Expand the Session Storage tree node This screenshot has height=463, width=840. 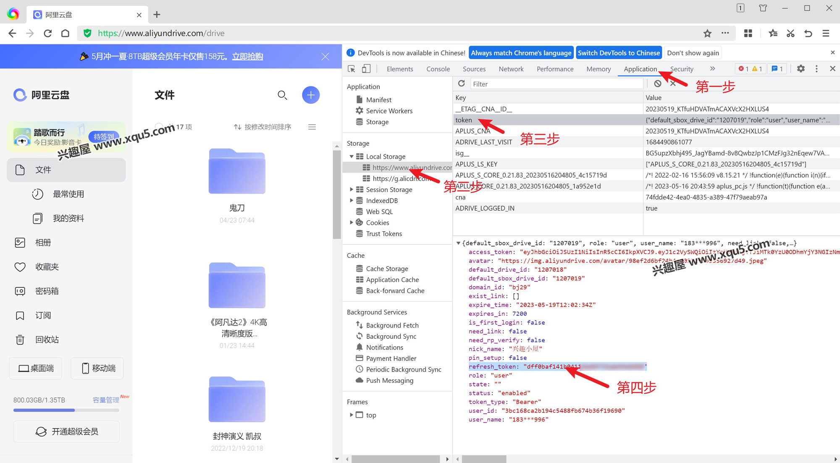pyautogui.click(x=352, y=189)
